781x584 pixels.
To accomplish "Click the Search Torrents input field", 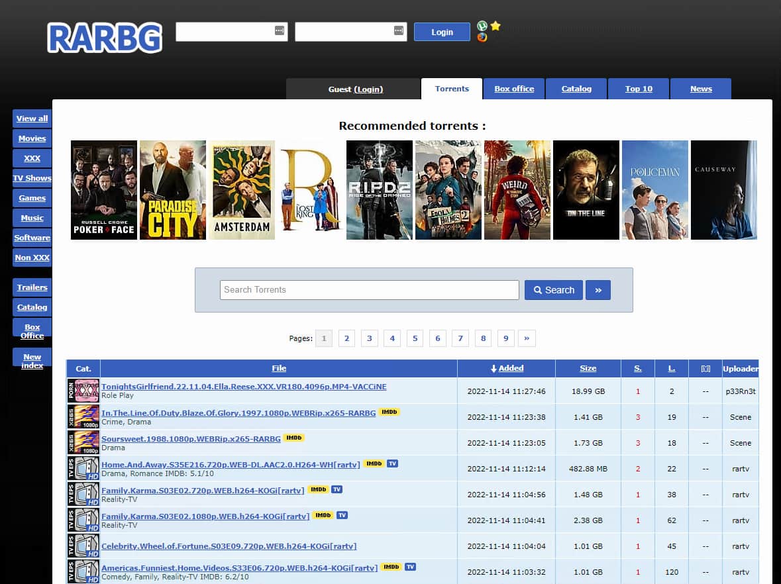I will [x=369, y=290].
